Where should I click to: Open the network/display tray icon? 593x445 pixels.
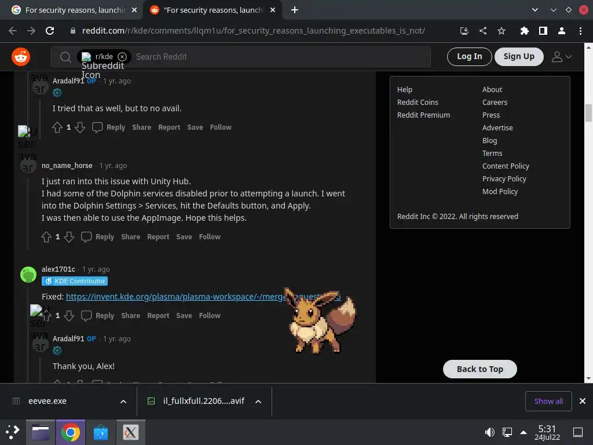(507, 432)
